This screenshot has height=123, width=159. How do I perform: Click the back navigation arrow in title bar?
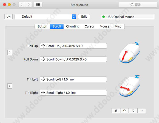click(22, 5)
